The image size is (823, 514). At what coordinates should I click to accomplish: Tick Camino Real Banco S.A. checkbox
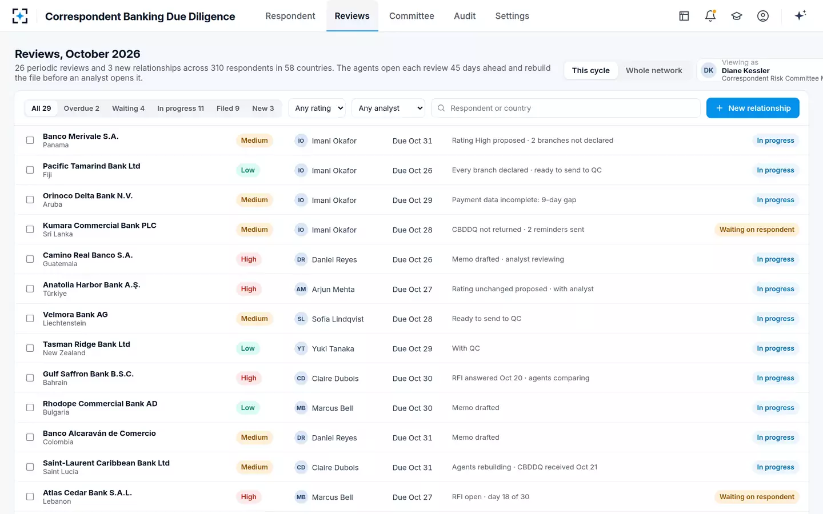30,259
